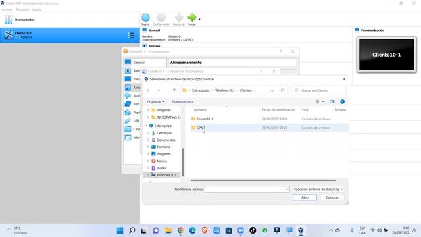Open taskbar Search
Image resolution: width=421 pixels, height=237 pixels.
pyautogui.click(x=132, y=230)
